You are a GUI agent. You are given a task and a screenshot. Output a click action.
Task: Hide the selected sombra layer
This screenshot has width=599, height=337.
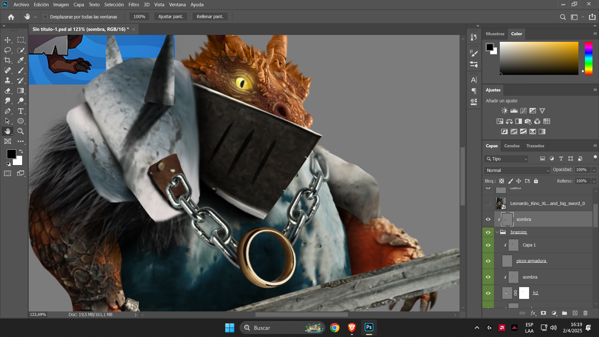[488, 219]
